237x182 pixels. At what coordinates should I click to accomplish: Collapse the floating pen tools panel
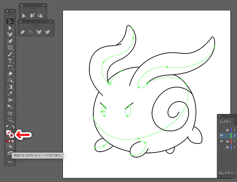[x=51, y=22]
